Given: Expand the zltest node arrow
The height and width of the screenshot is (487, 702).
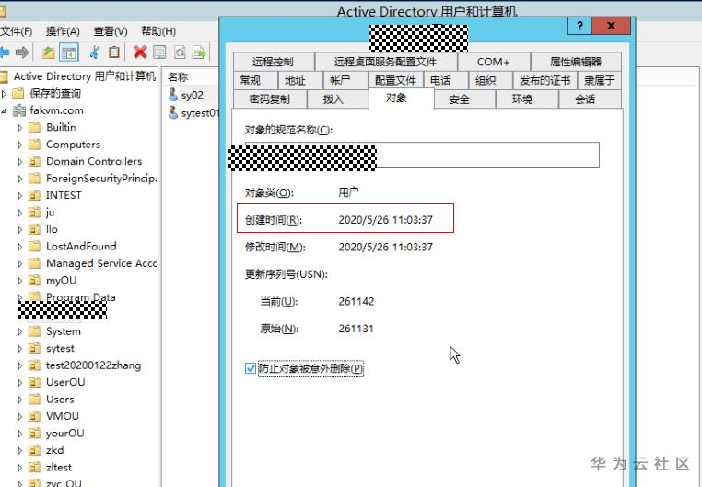Looking at the screenshot, I should (19, 468).
